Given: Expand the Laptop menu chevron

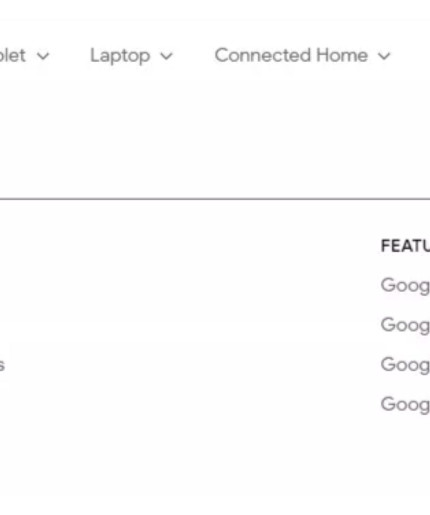Looking at the screenshot, I should [166, 57].
